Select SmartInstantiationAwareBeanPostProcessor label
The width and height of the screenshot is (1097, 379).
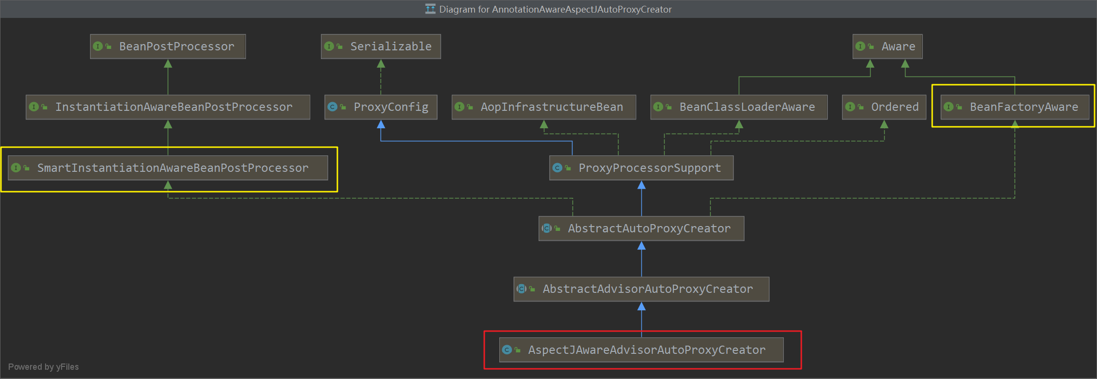coord(173,168)
